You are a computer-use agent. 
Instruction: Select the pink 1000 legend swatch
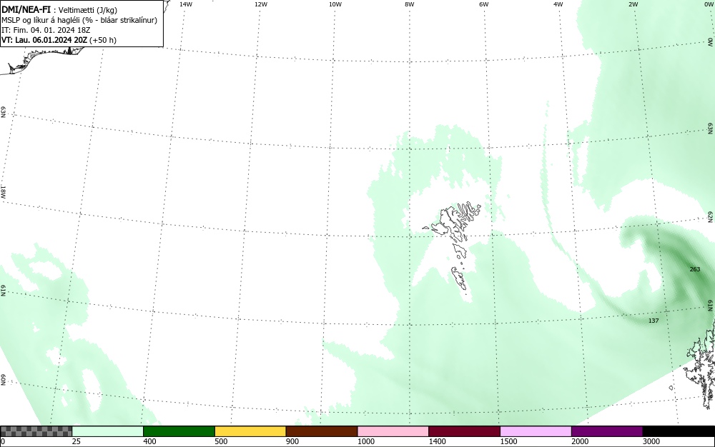pos(393,431)
